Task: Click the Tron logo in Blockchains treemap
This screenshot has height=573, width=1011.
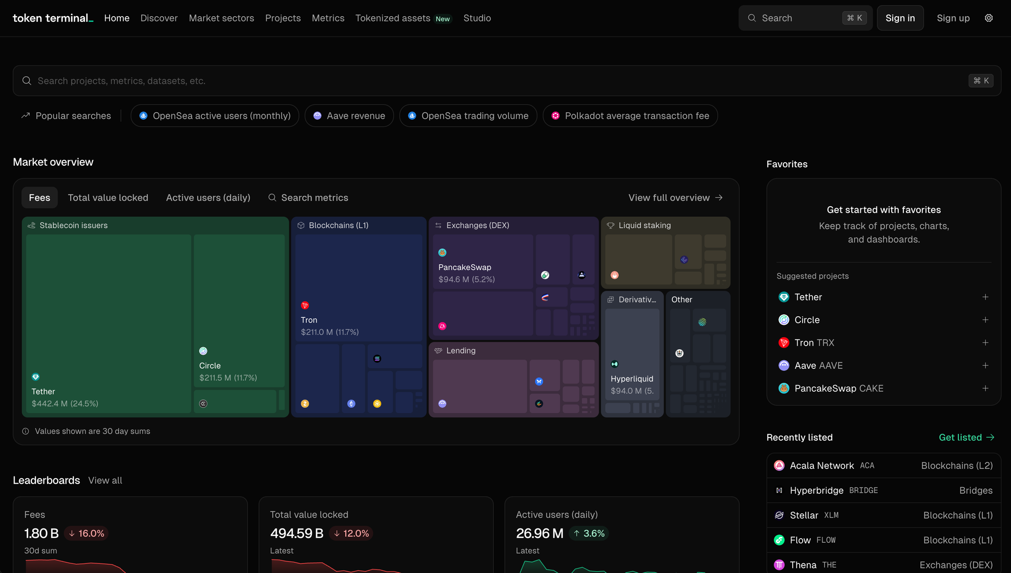Action: pos(305,306)
